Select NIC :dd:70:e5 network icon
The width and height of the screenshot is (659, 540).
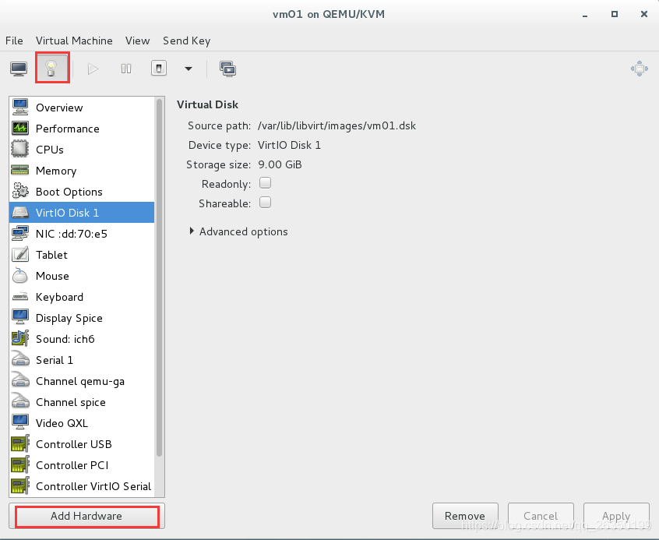click(x=20, y=234)
